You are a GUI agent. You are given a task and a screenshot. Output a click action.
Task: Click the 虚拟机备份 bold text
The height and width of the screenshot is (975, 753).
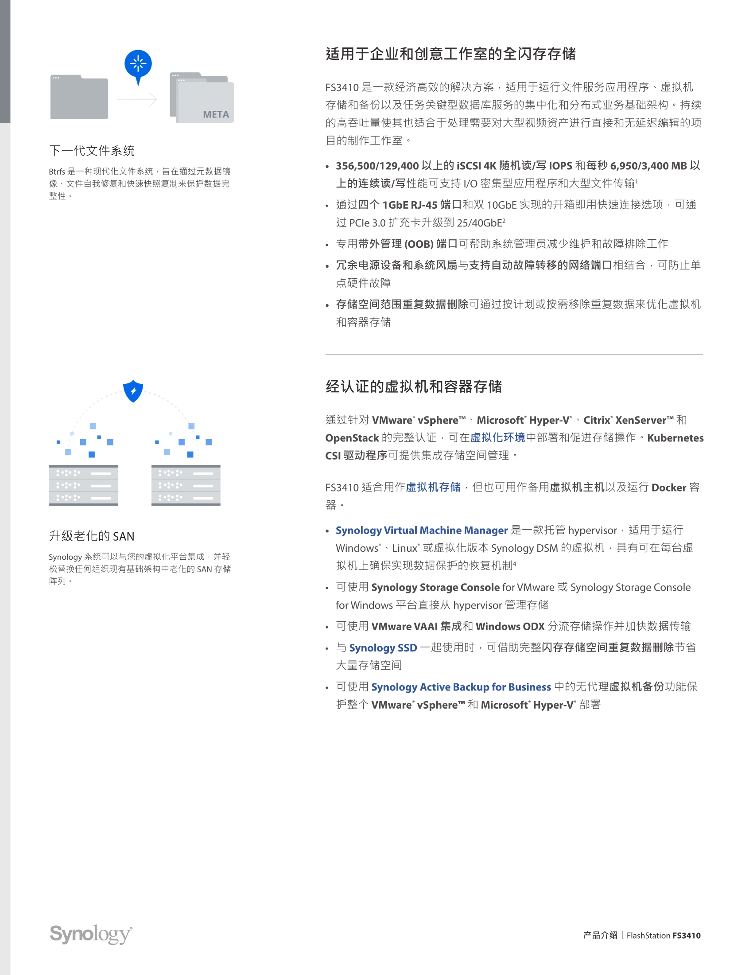pyautogui.click(x=637, y=686)
